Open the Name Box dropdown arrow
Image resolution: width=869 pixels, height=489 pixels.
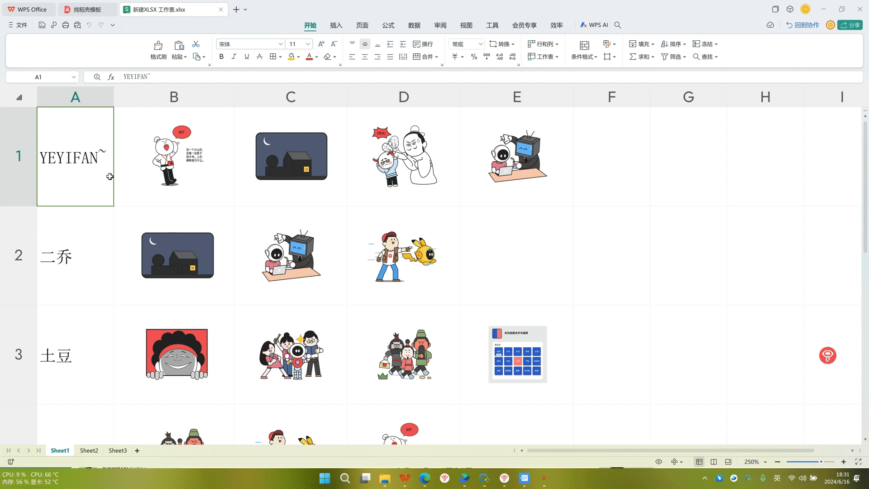(x=73, y=77)
